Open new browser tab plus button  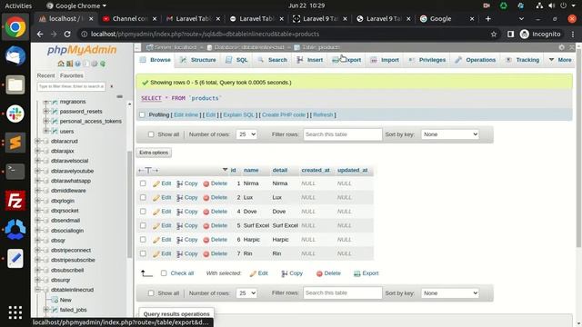tap(488, 18)
